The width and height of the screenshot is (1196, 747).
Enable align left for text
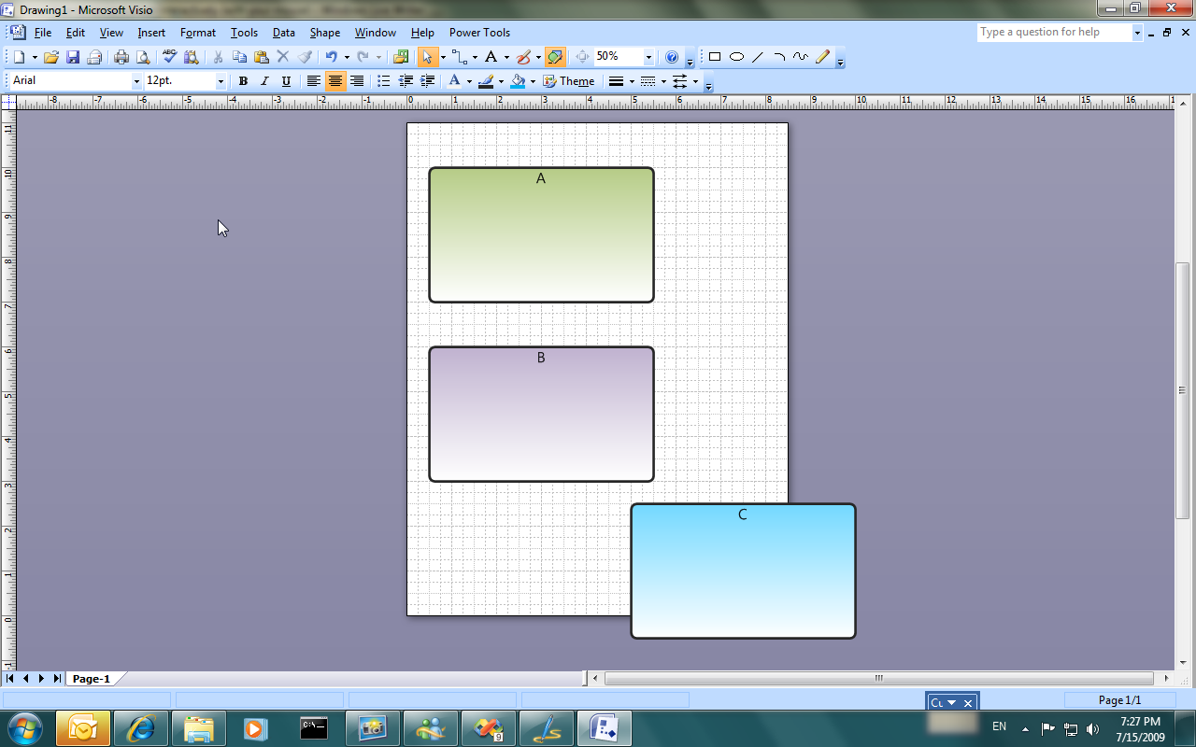click(314, 81)
